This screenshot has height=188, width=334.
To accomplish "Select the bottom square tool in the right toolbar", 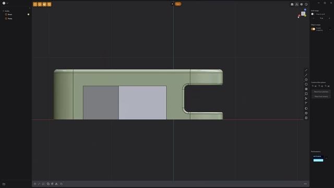I will pos(306,118).
